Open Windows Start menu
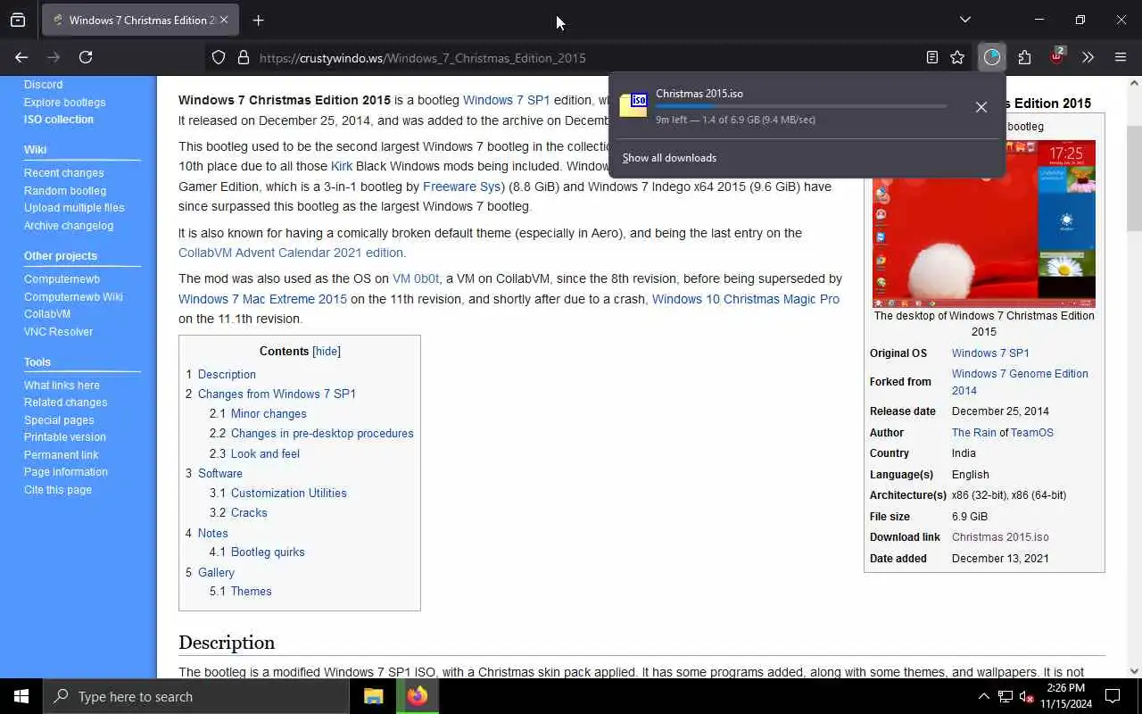The image size is (1142, 714). pos(21,696)
